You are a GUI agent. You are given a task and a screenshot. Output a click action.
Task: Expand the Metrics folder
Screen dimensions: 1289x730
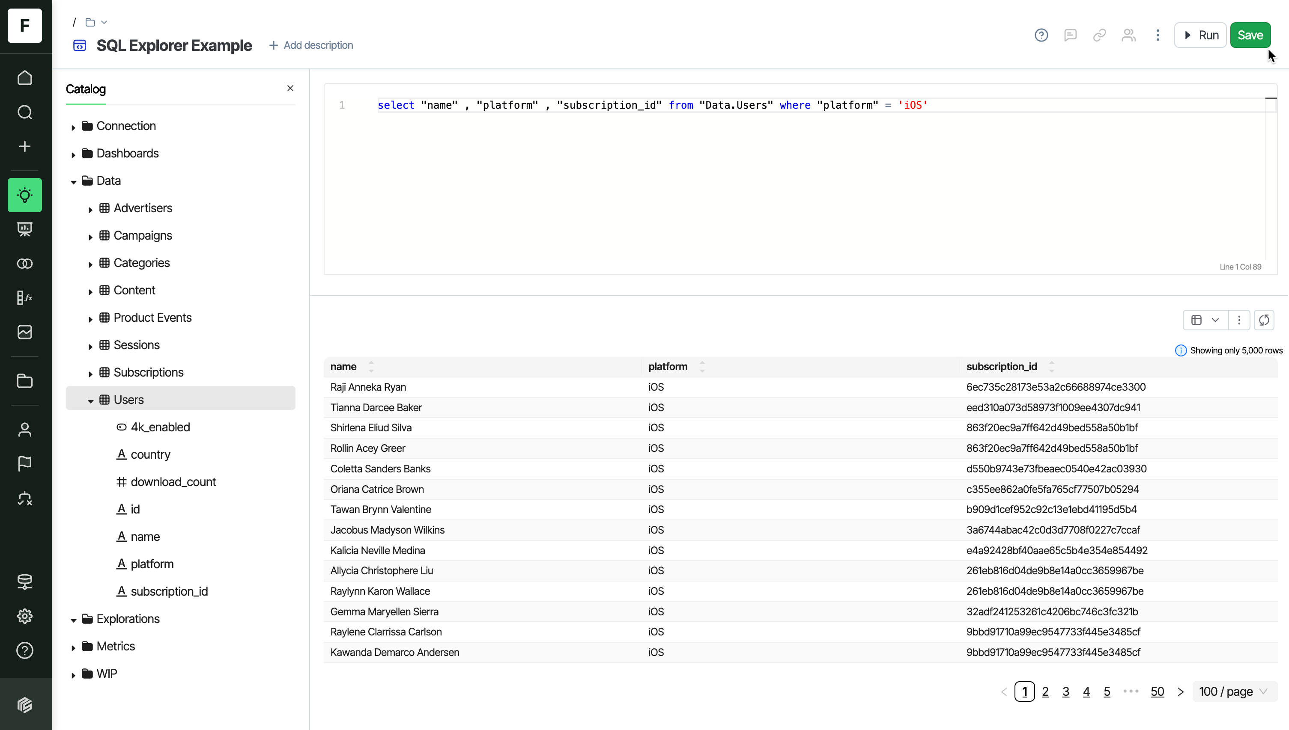(x=73, y=648)
